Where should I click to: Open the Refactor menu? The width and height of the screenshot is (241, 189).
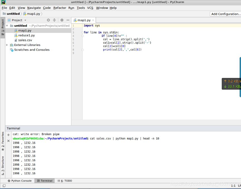(60, 8)
